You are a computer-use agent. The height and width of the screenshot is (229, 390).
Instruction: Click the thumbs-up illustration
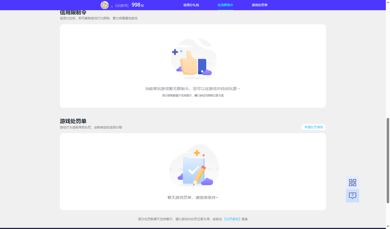pos(193,59)
